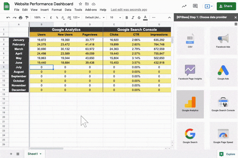Open the Add-ons menu
The image size is (238, 158).
pyautogui.click(x=91, y=10)
